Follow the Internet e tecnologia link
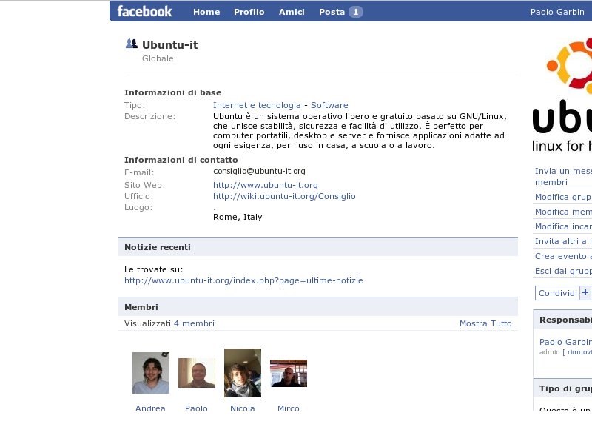Screen dimensions: 592x444 (x=257, y=105)
